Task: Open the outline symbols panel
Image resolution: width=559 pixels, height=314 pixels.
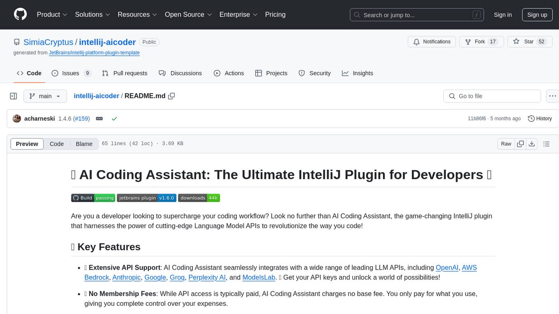Action: 546,144
